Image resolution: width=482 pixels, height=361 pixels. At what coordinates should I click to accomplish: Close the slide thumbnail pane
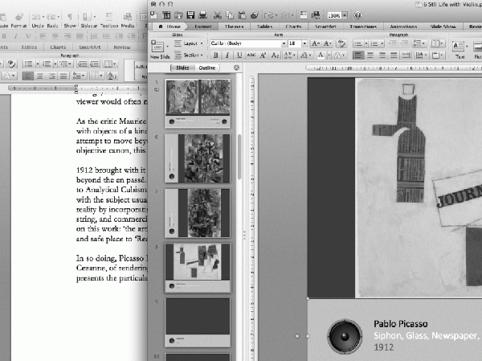[236, 68]
